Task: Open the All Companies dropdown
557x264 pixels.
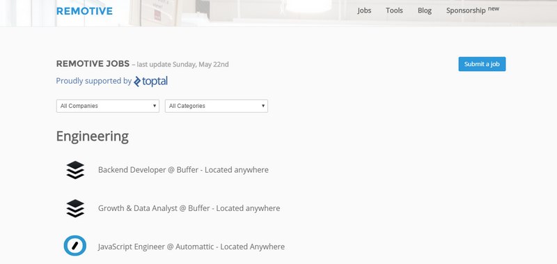Action: (x=108, y=106)
